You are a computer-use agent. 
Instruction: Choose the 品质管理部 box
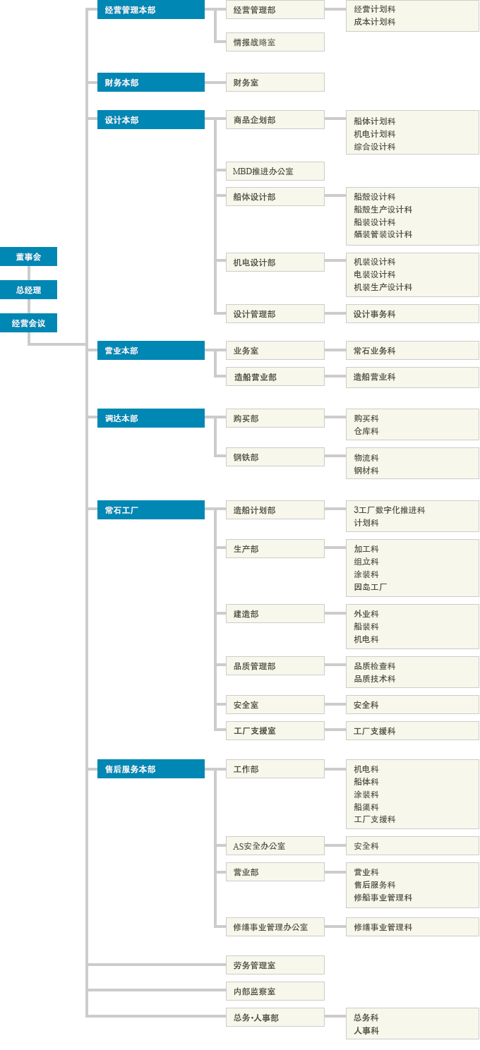[275, 666]
